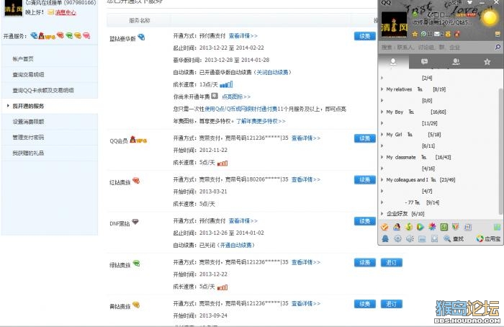Open the message manager speaker icon
Image resolution: width=504 pixels, height=327 pixels.
410,238
